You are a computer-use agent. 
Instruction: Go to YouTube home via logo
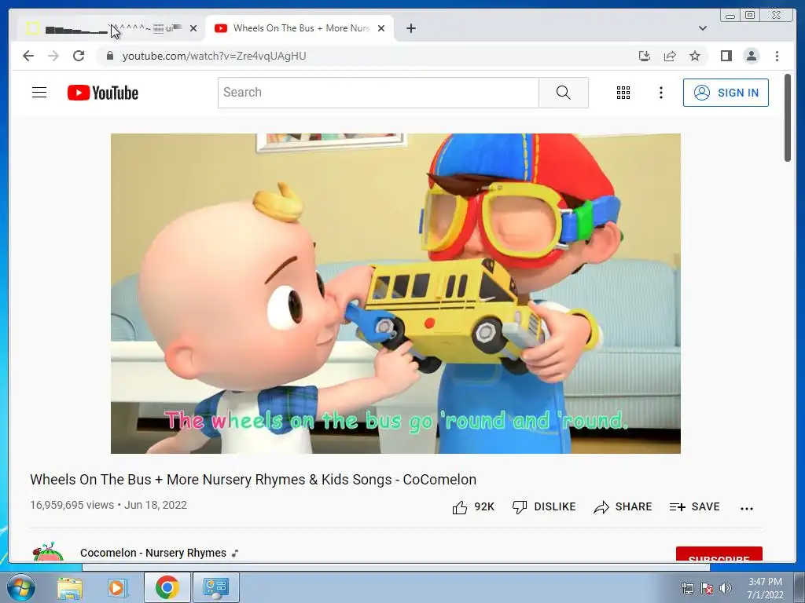pyautogui.click(x=103, y=93)
